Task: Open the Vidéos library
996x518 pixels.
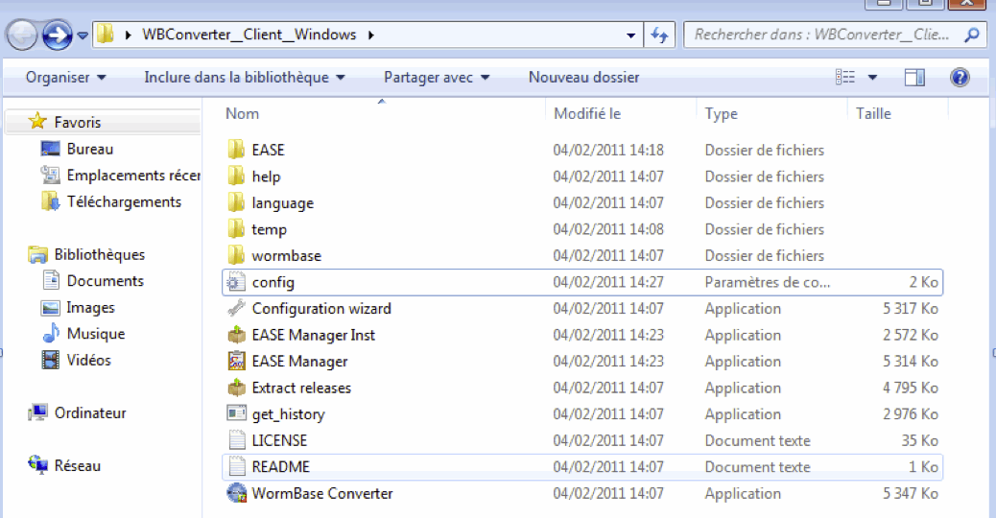Action: coord(89,360)
